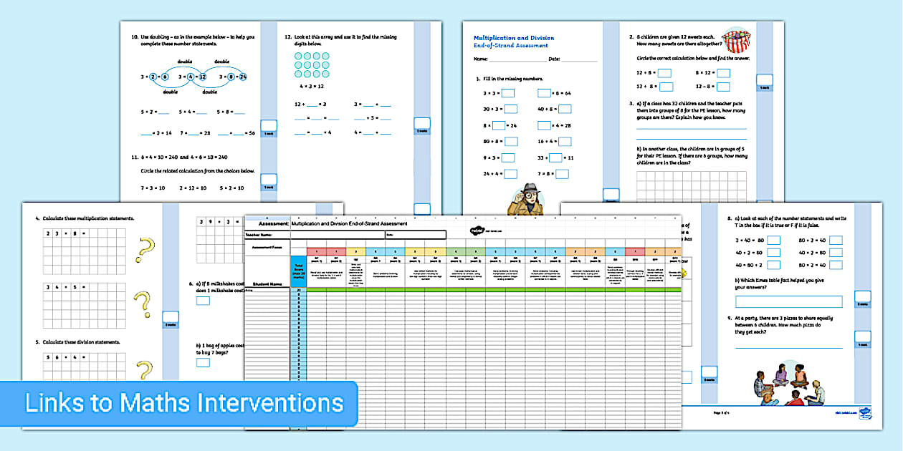Tick the true/false box next to 2 x 40 = 80

click(774, 241)
